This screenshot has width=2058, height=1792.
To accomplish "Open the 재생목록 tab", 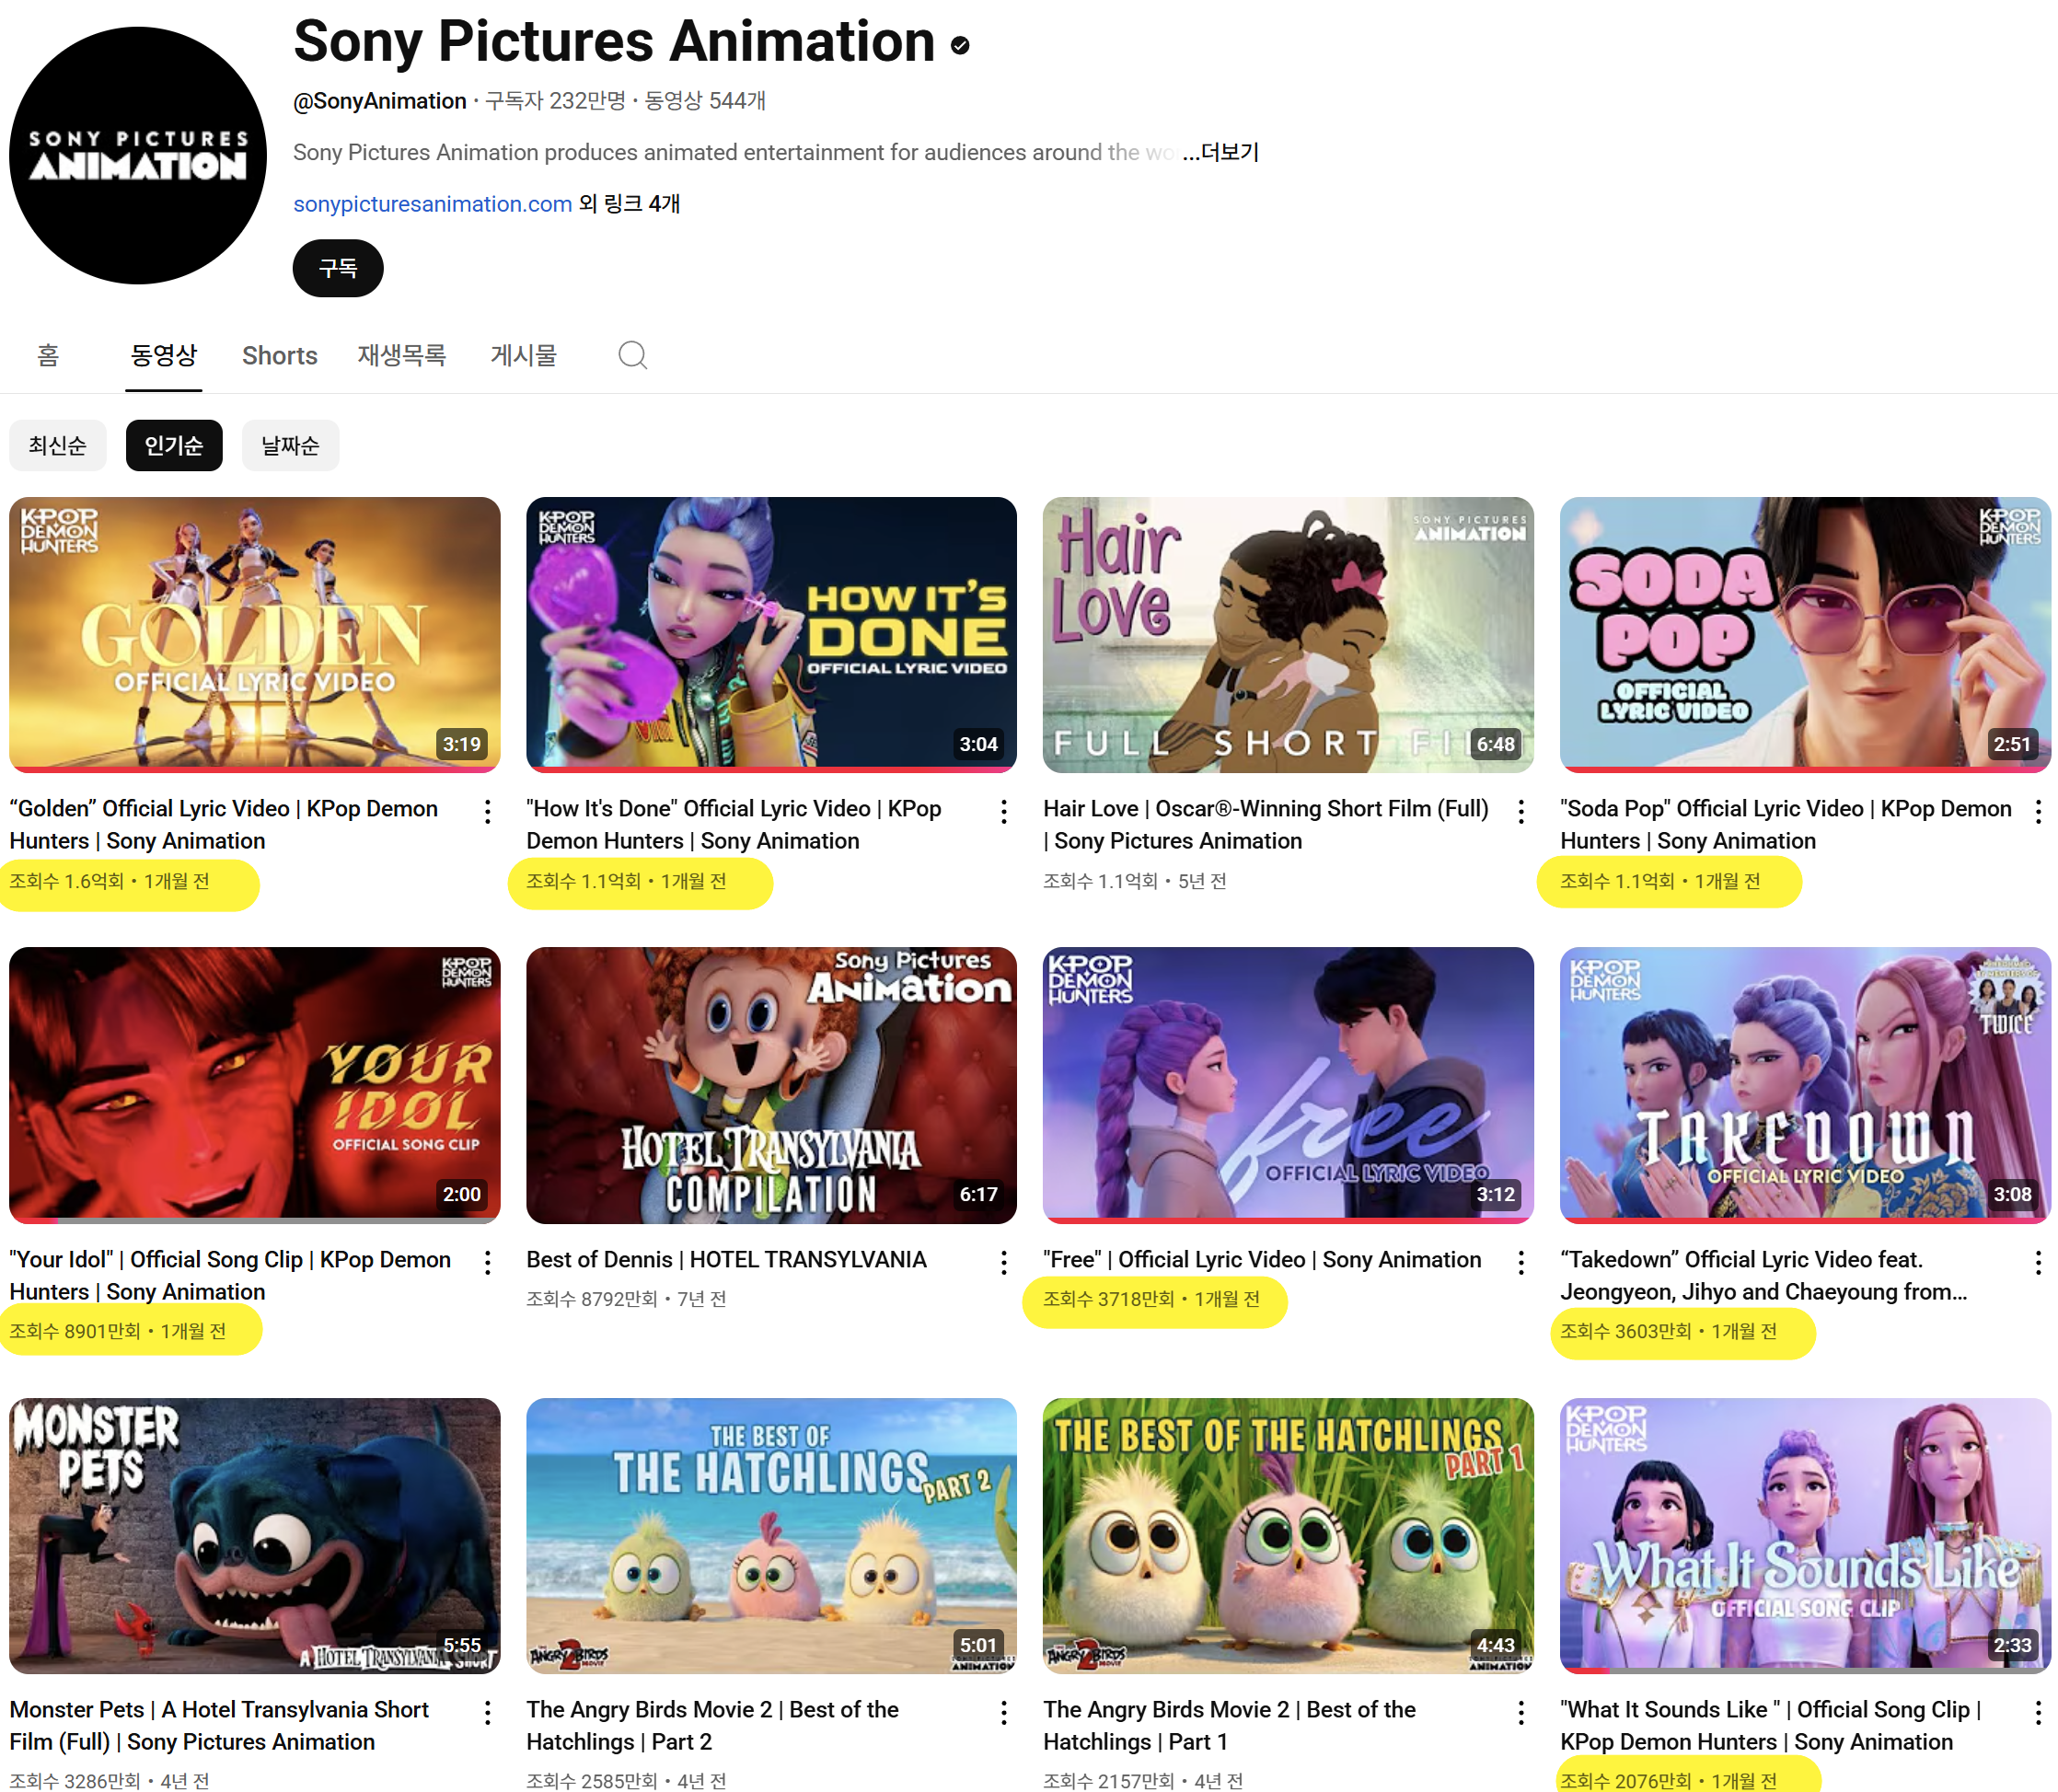I will tap(402, 355).
